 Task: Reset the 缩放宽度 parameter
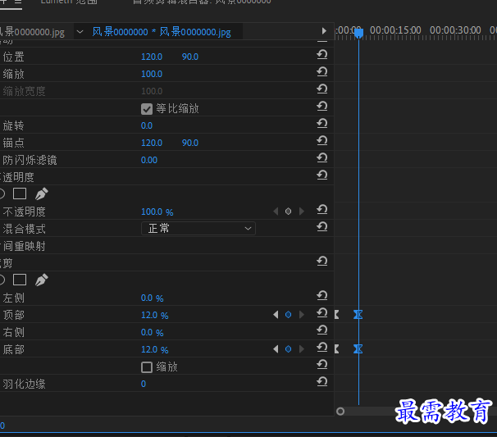tap(322, 89)
